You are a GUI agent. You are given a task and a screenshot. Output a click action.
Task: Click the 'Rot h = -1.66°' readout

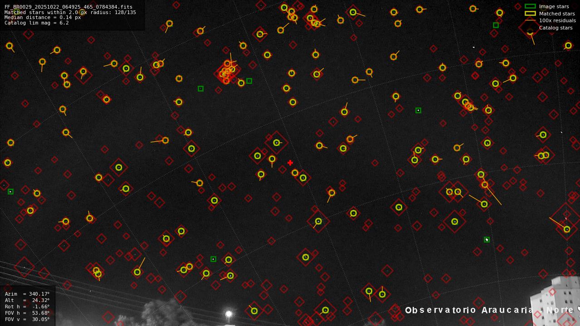[x=27, y=307]
